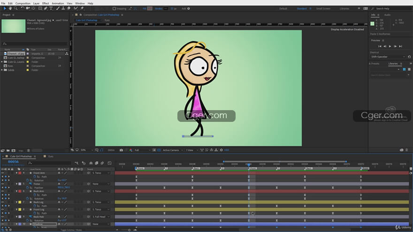Click the Search Help input field

click(391, 9)
